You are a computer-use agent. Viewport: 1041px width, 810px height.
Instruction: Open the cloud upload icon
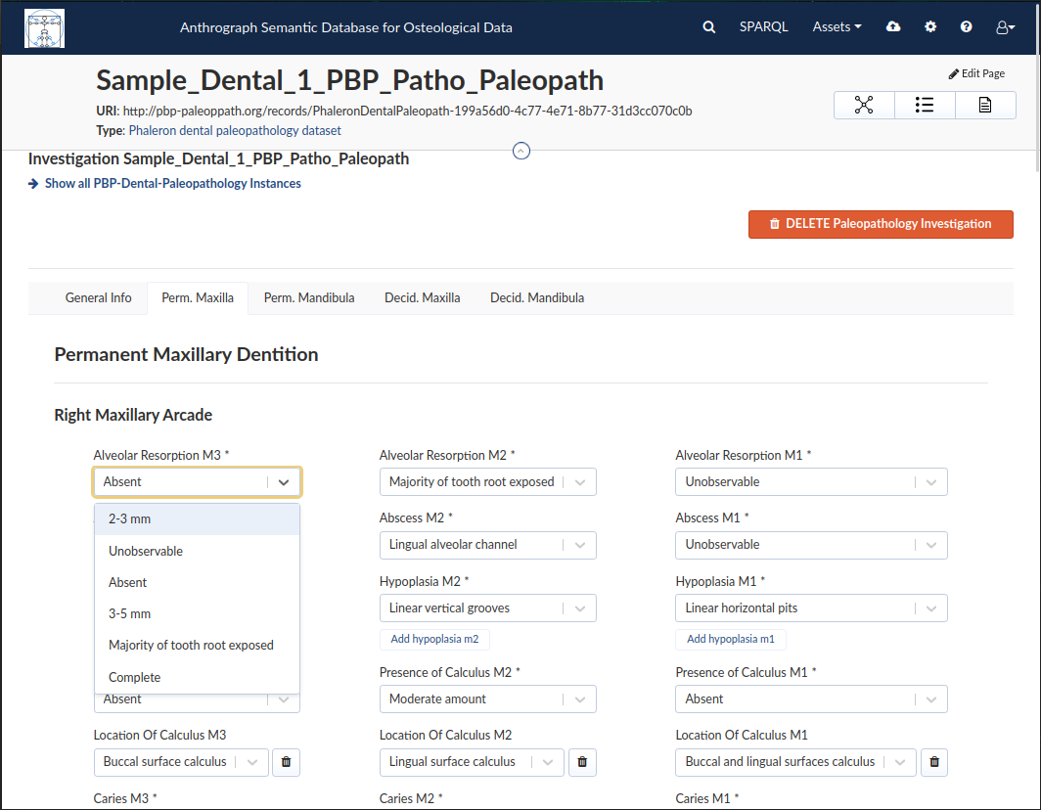[893, 26]
